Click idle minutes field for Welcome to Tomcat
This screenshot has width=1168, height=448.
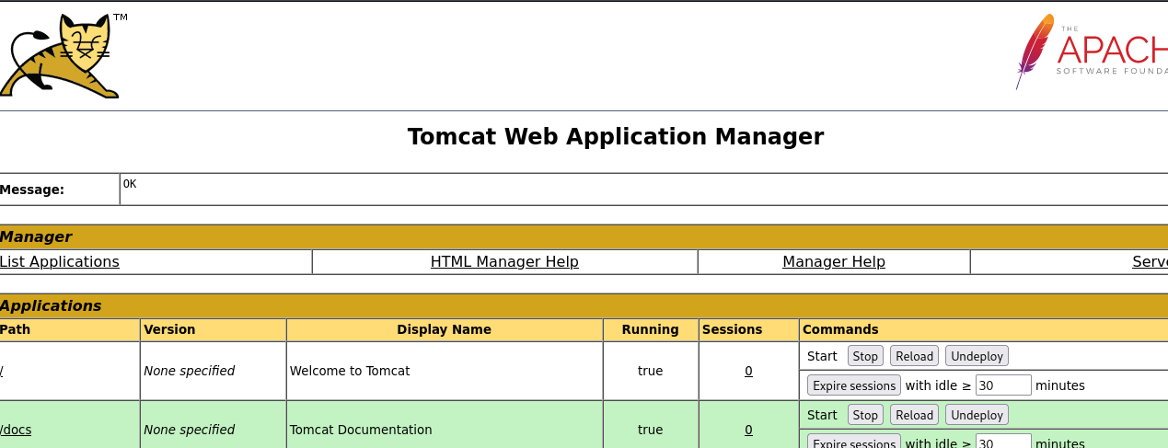coord(1003,385)
